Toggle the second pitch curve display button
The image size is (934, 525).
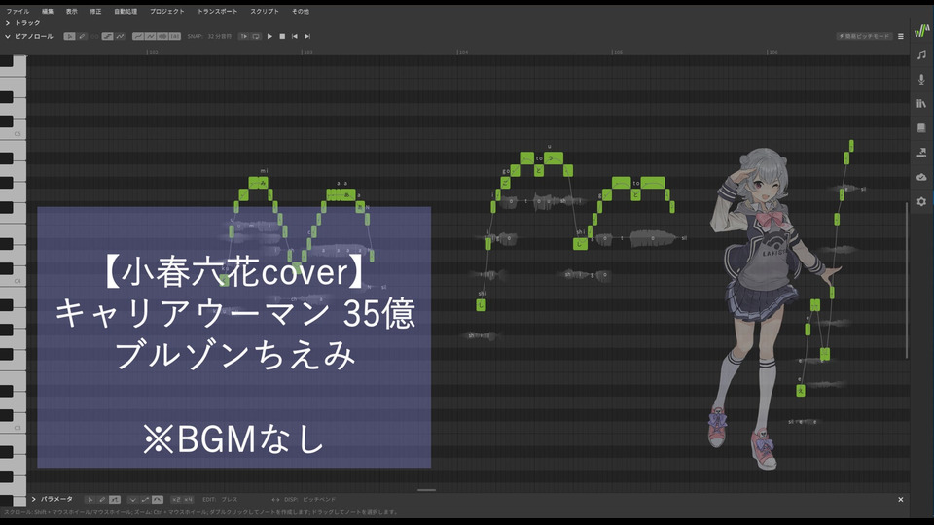pyautogui.click(x=150, y=36)
